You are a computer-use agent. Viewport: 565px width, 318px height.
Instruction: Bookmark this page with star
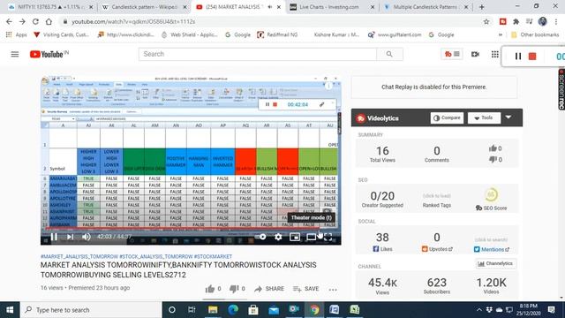click(486, 21)
